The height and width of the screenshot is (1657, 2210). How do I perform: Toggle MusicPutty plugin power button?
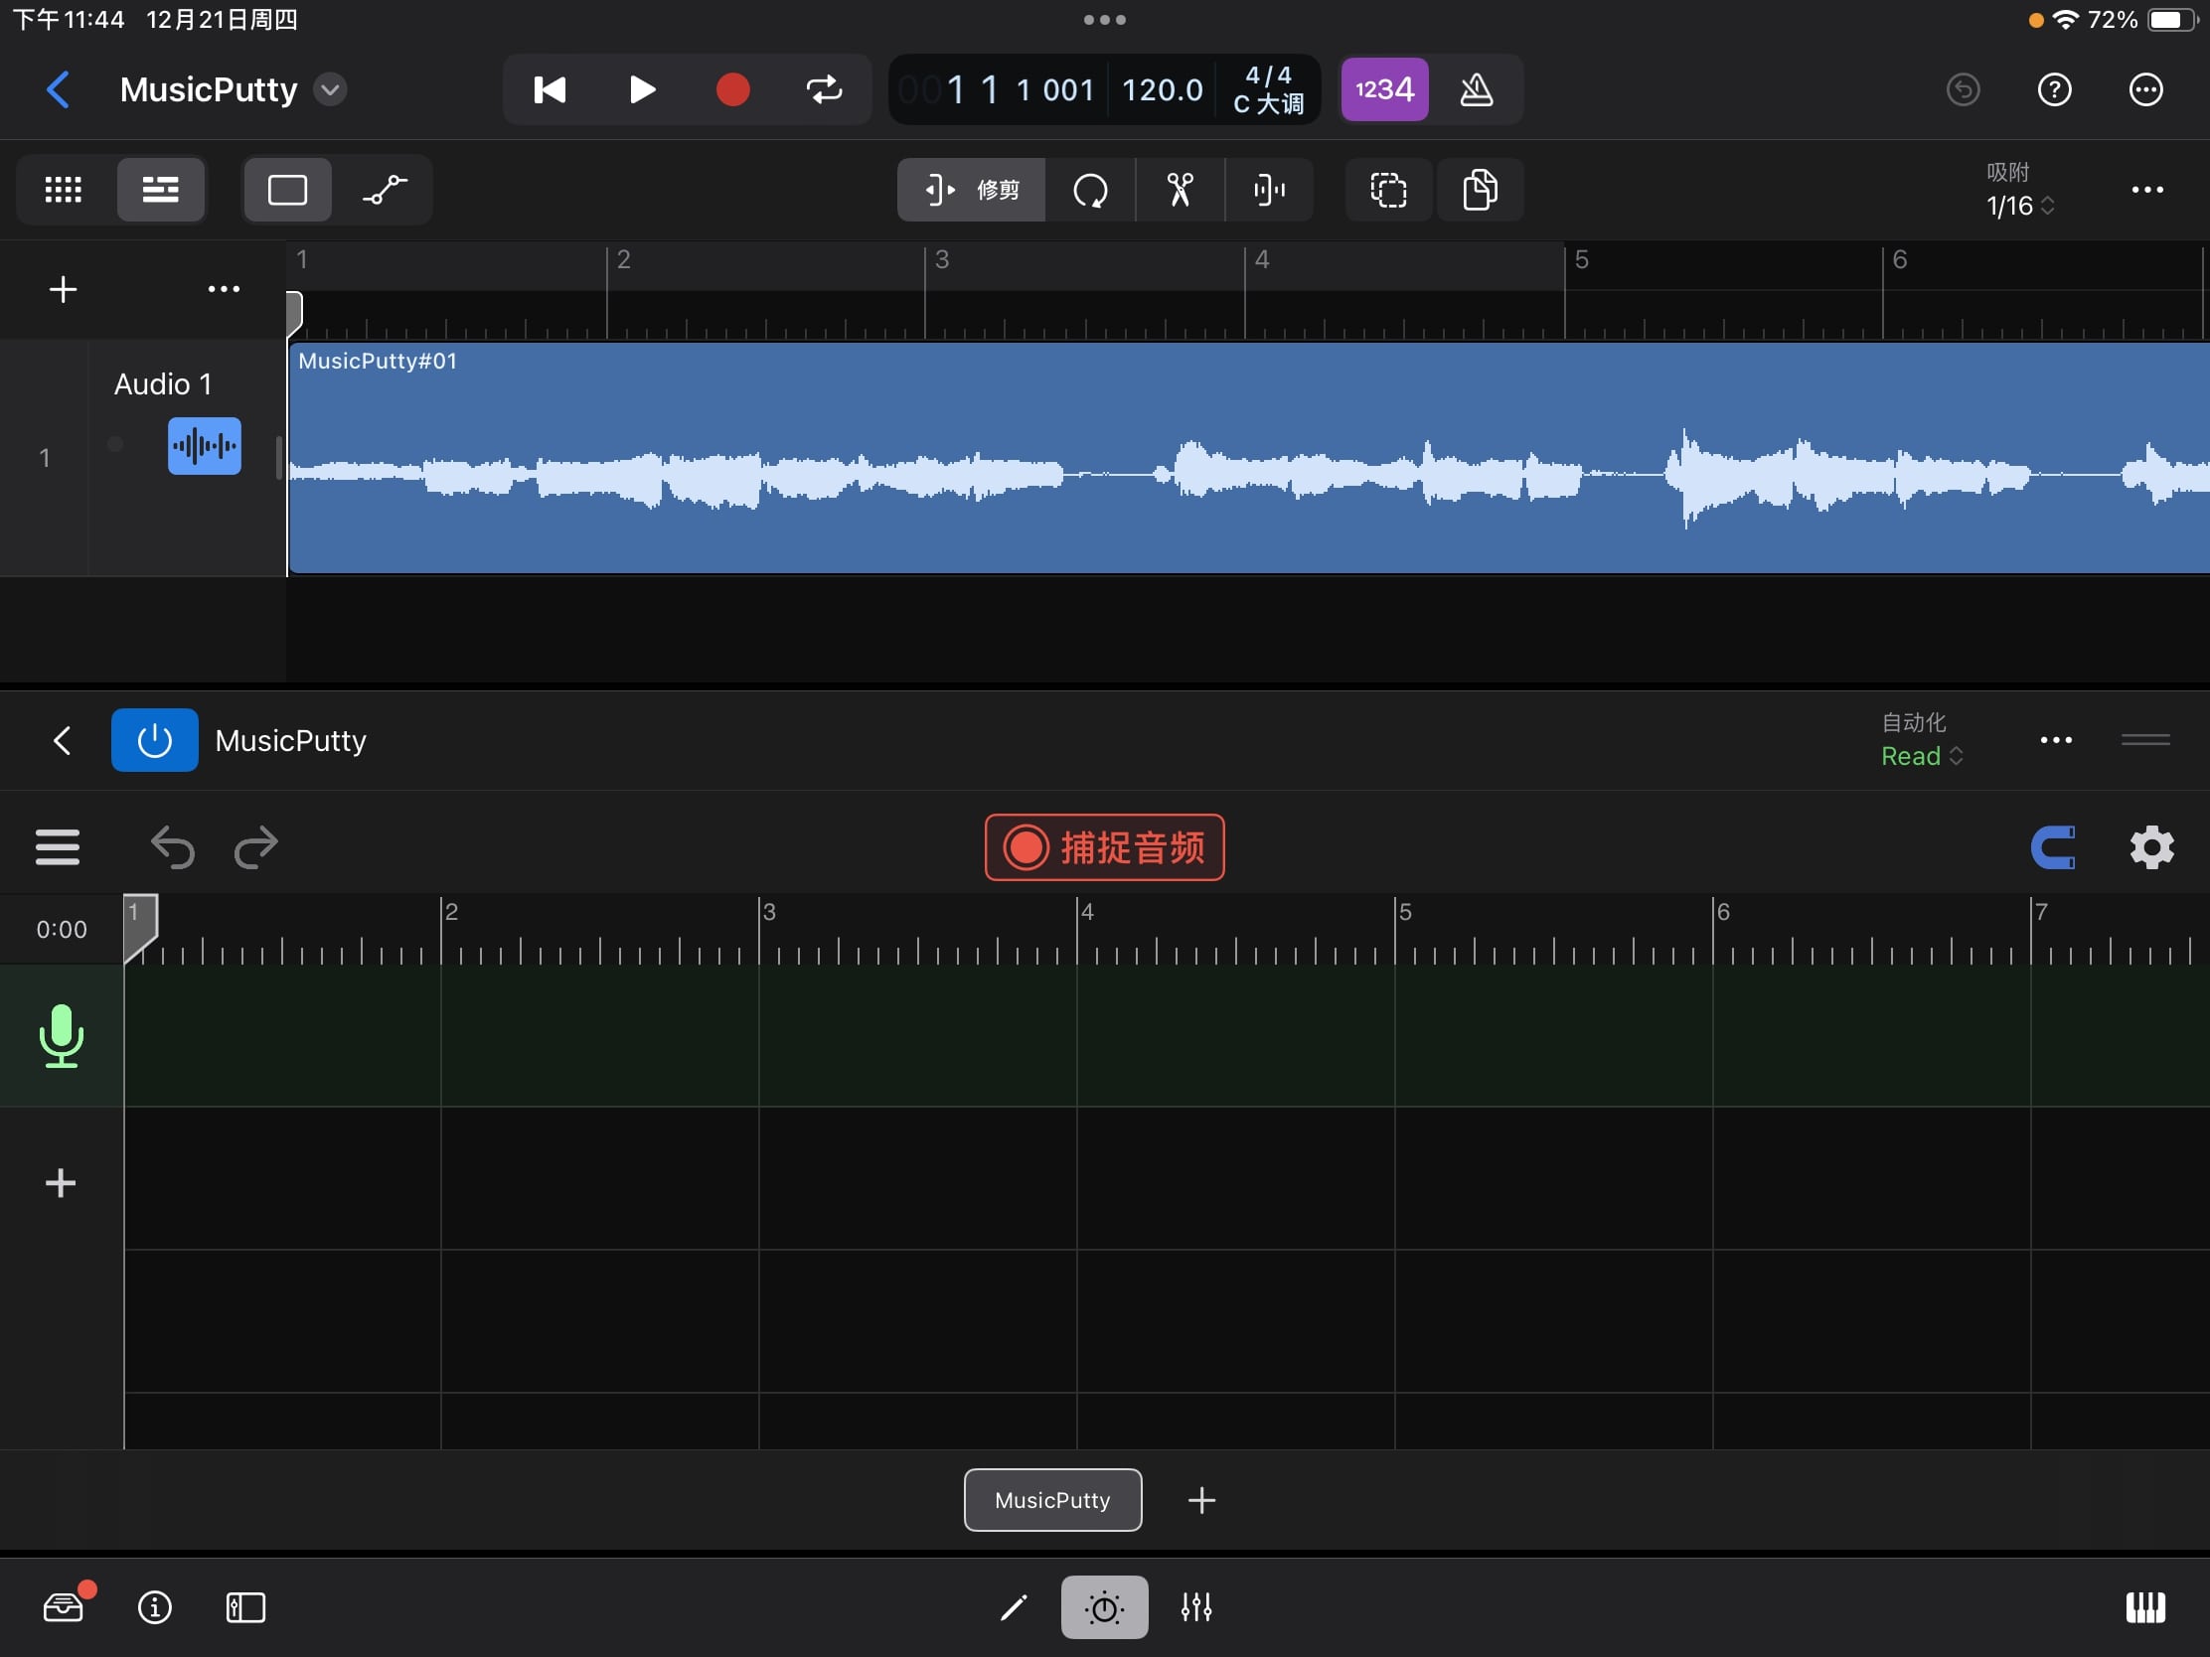coord(154,740)
